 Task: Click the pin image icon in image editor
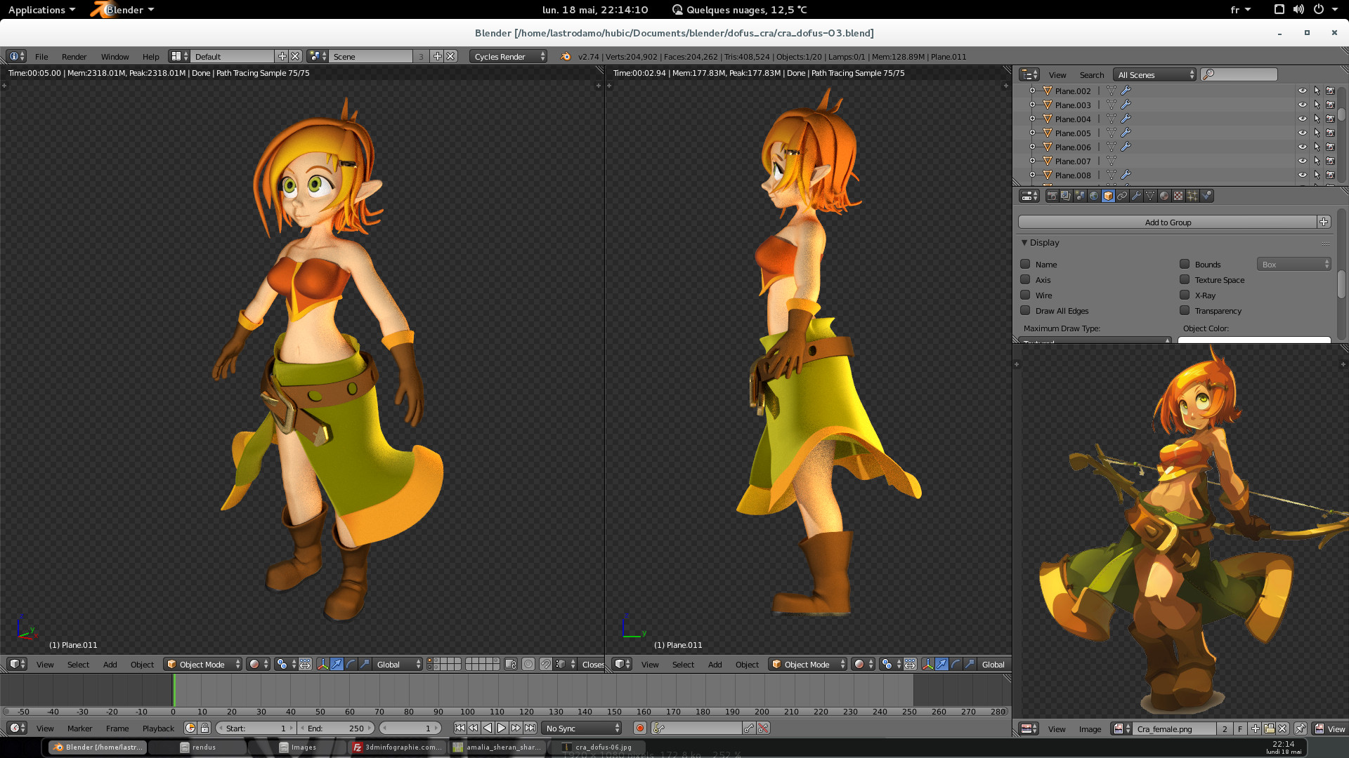[1301, 729]
